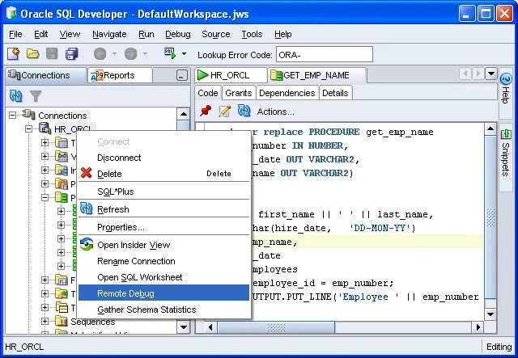
Task: Click code editor vertical scrollbar down arrow
Action: click(x=490, y=314)
